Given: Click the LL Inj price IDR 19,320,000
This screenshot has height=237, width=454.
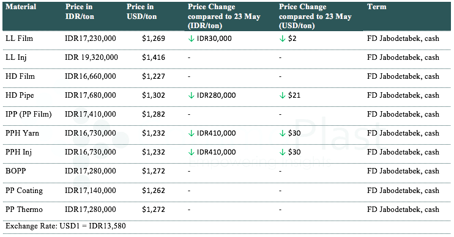Looking at the screenshot, I should click(92, 57).
